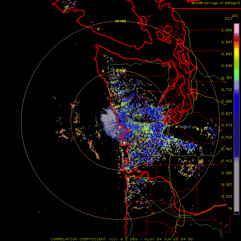Select the 0.360 legend value
Image resolution: width=241 pixels, height=241 pixels.
(227, 173)
